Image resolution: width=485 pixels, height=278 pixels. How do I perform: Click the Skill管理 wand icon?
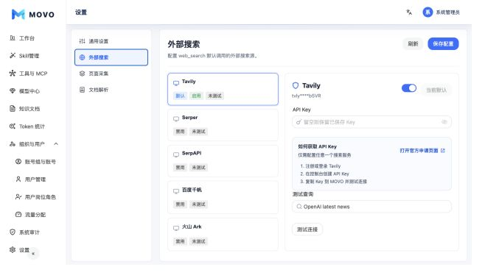click(x=13, y=56)
